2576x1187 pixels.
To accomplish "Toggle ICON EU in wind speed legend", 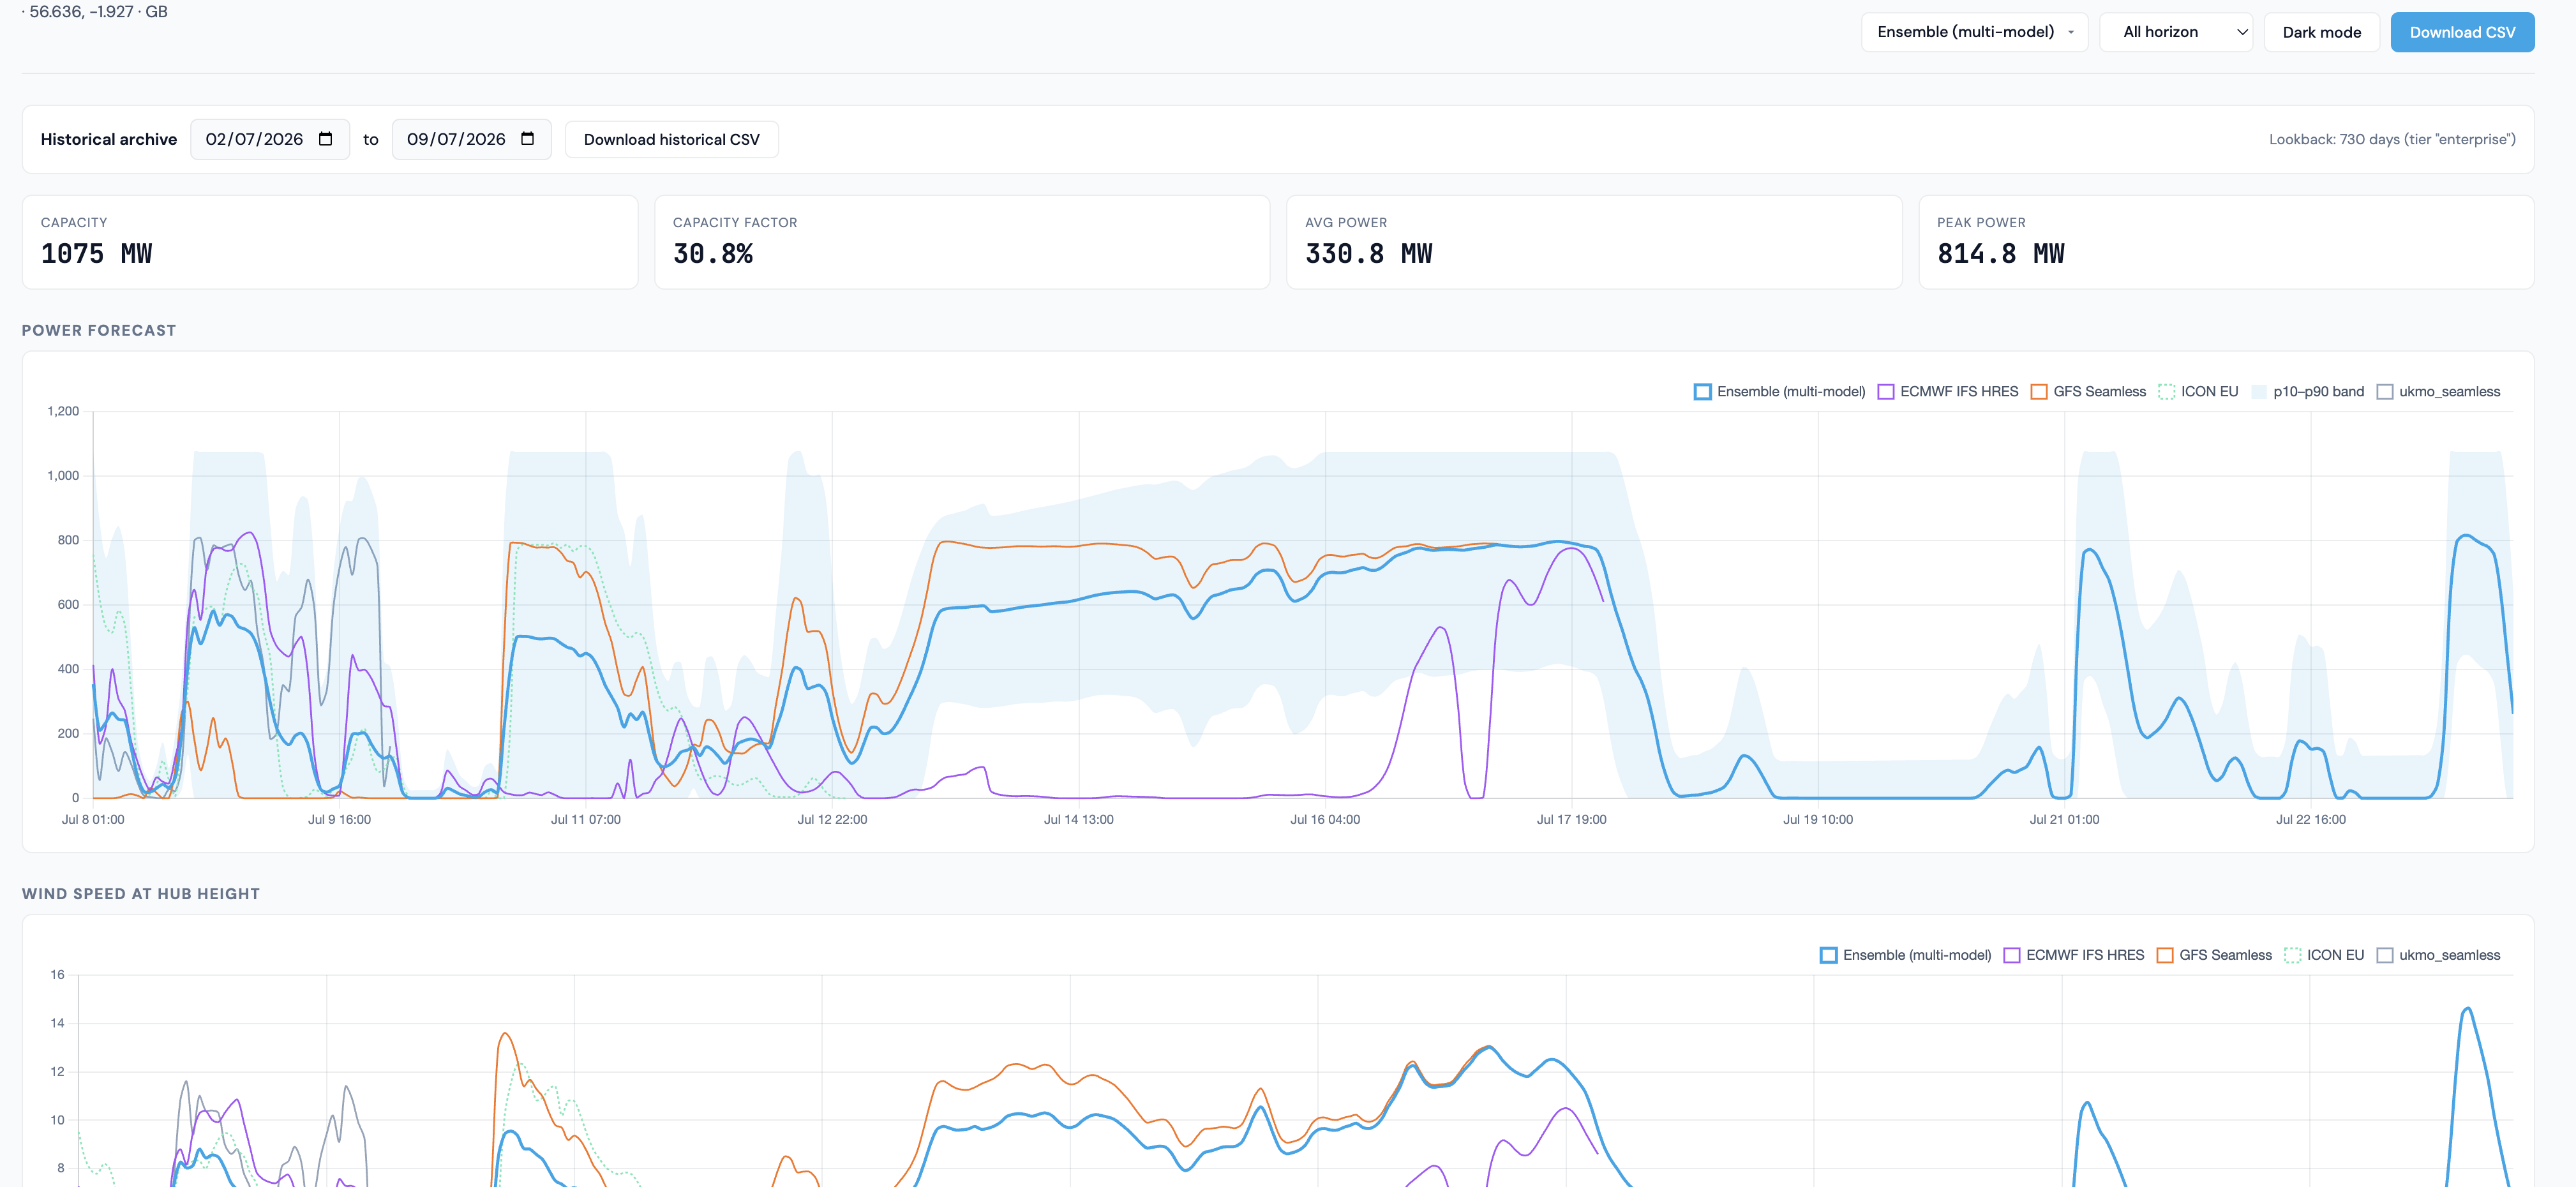I will [x=2324, y=955].
